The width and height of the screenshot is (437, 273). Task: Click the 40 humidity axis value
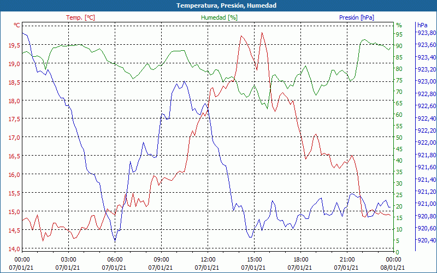(399, 161)
